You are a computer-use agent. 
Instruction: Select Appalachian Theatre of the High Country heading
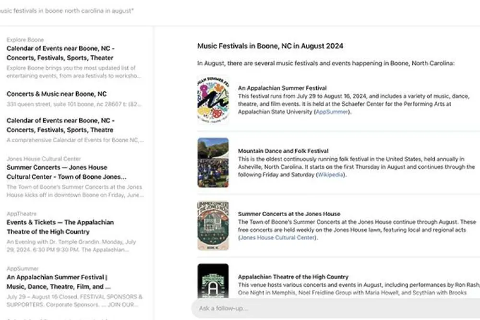click(x=293, y=277)
